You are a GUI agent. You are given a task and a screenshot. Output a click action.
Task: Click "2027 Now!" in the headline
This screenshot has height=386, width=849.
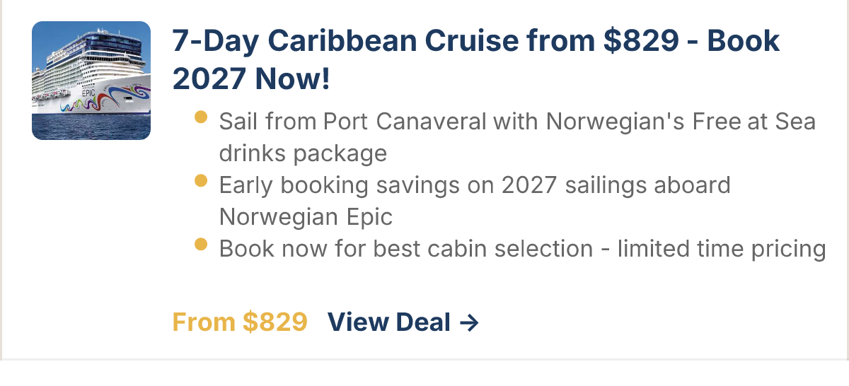(x=251, y=78)
